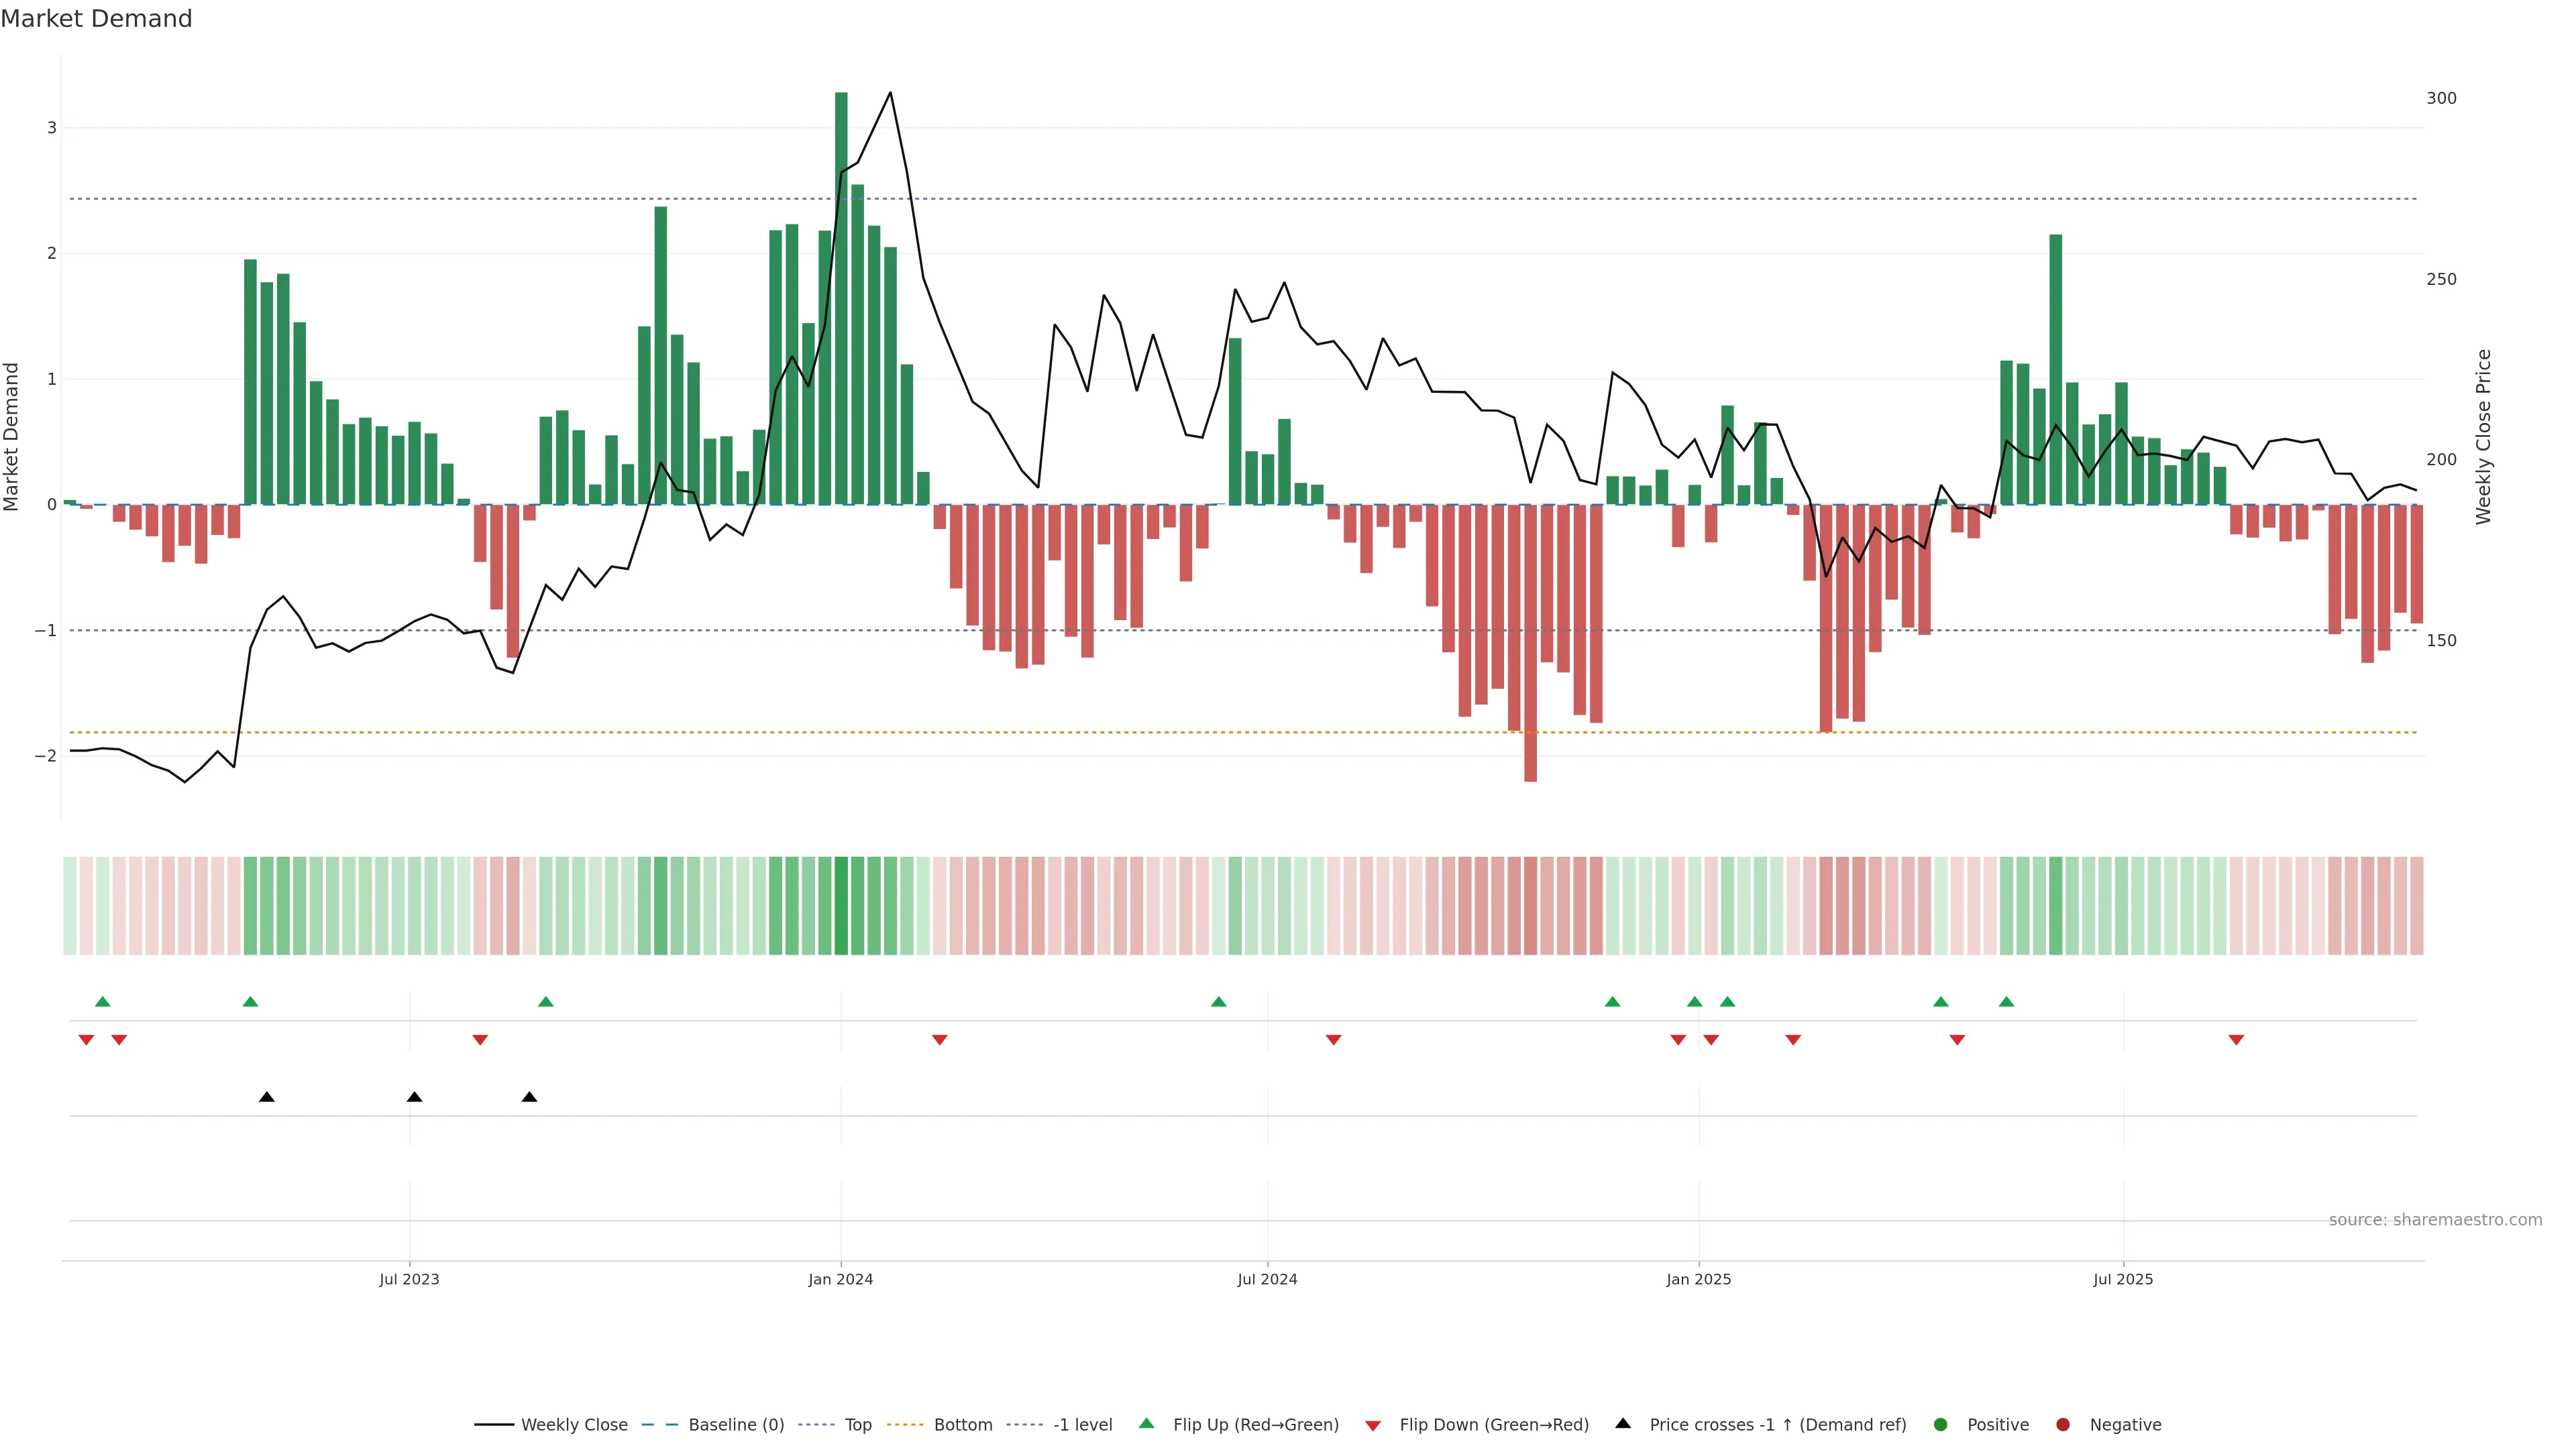
Task: Click the darkest green heat-strip cell
Action: [x=841, y=906]
